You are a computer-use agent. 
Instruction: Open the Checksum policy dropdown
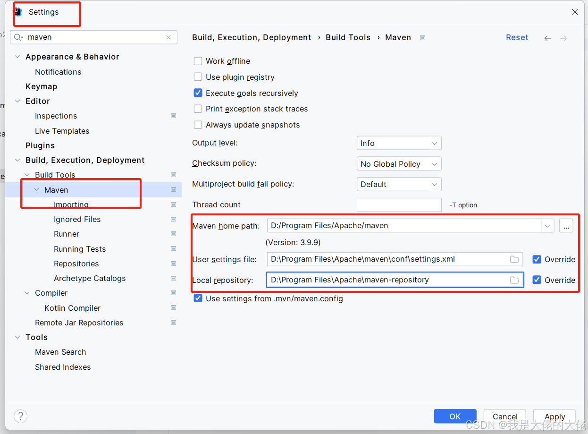[399, 164]
